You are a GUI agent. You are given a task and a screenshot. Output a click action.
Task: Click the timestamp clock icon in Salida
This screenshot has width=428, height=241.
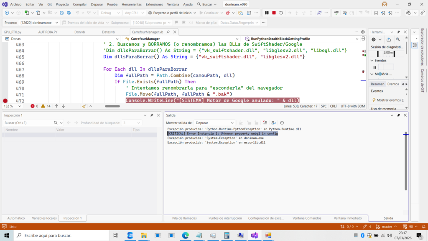(282, 123)
